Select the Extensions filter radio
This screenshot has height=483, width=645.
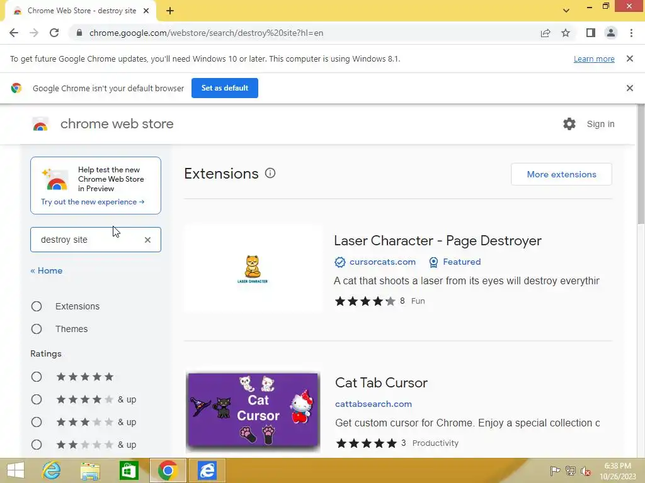click(37, 306)
